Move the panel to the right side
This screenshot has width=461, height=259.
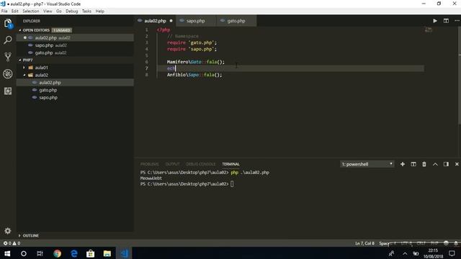click(x=446, y=164)
